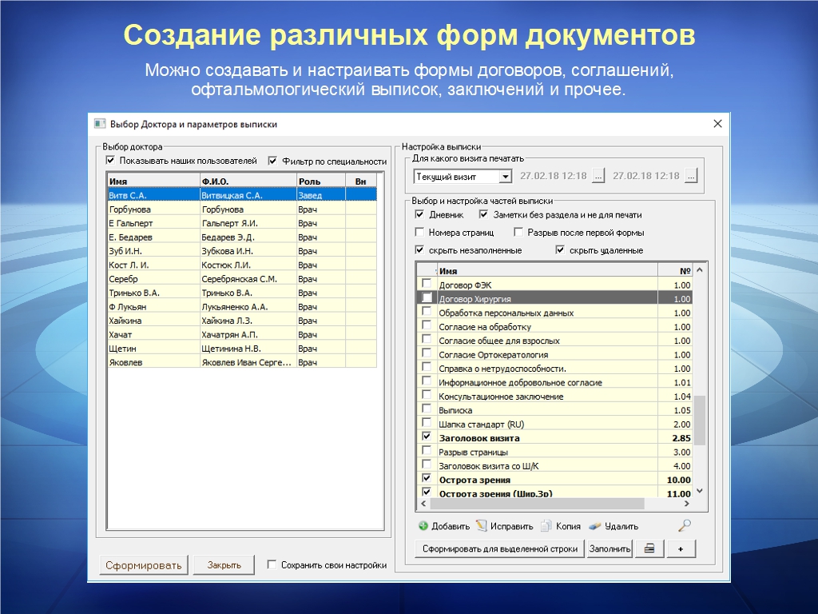Open second date picker ellipsis button
Screen dimensions: 818x614
coord(691,176)
